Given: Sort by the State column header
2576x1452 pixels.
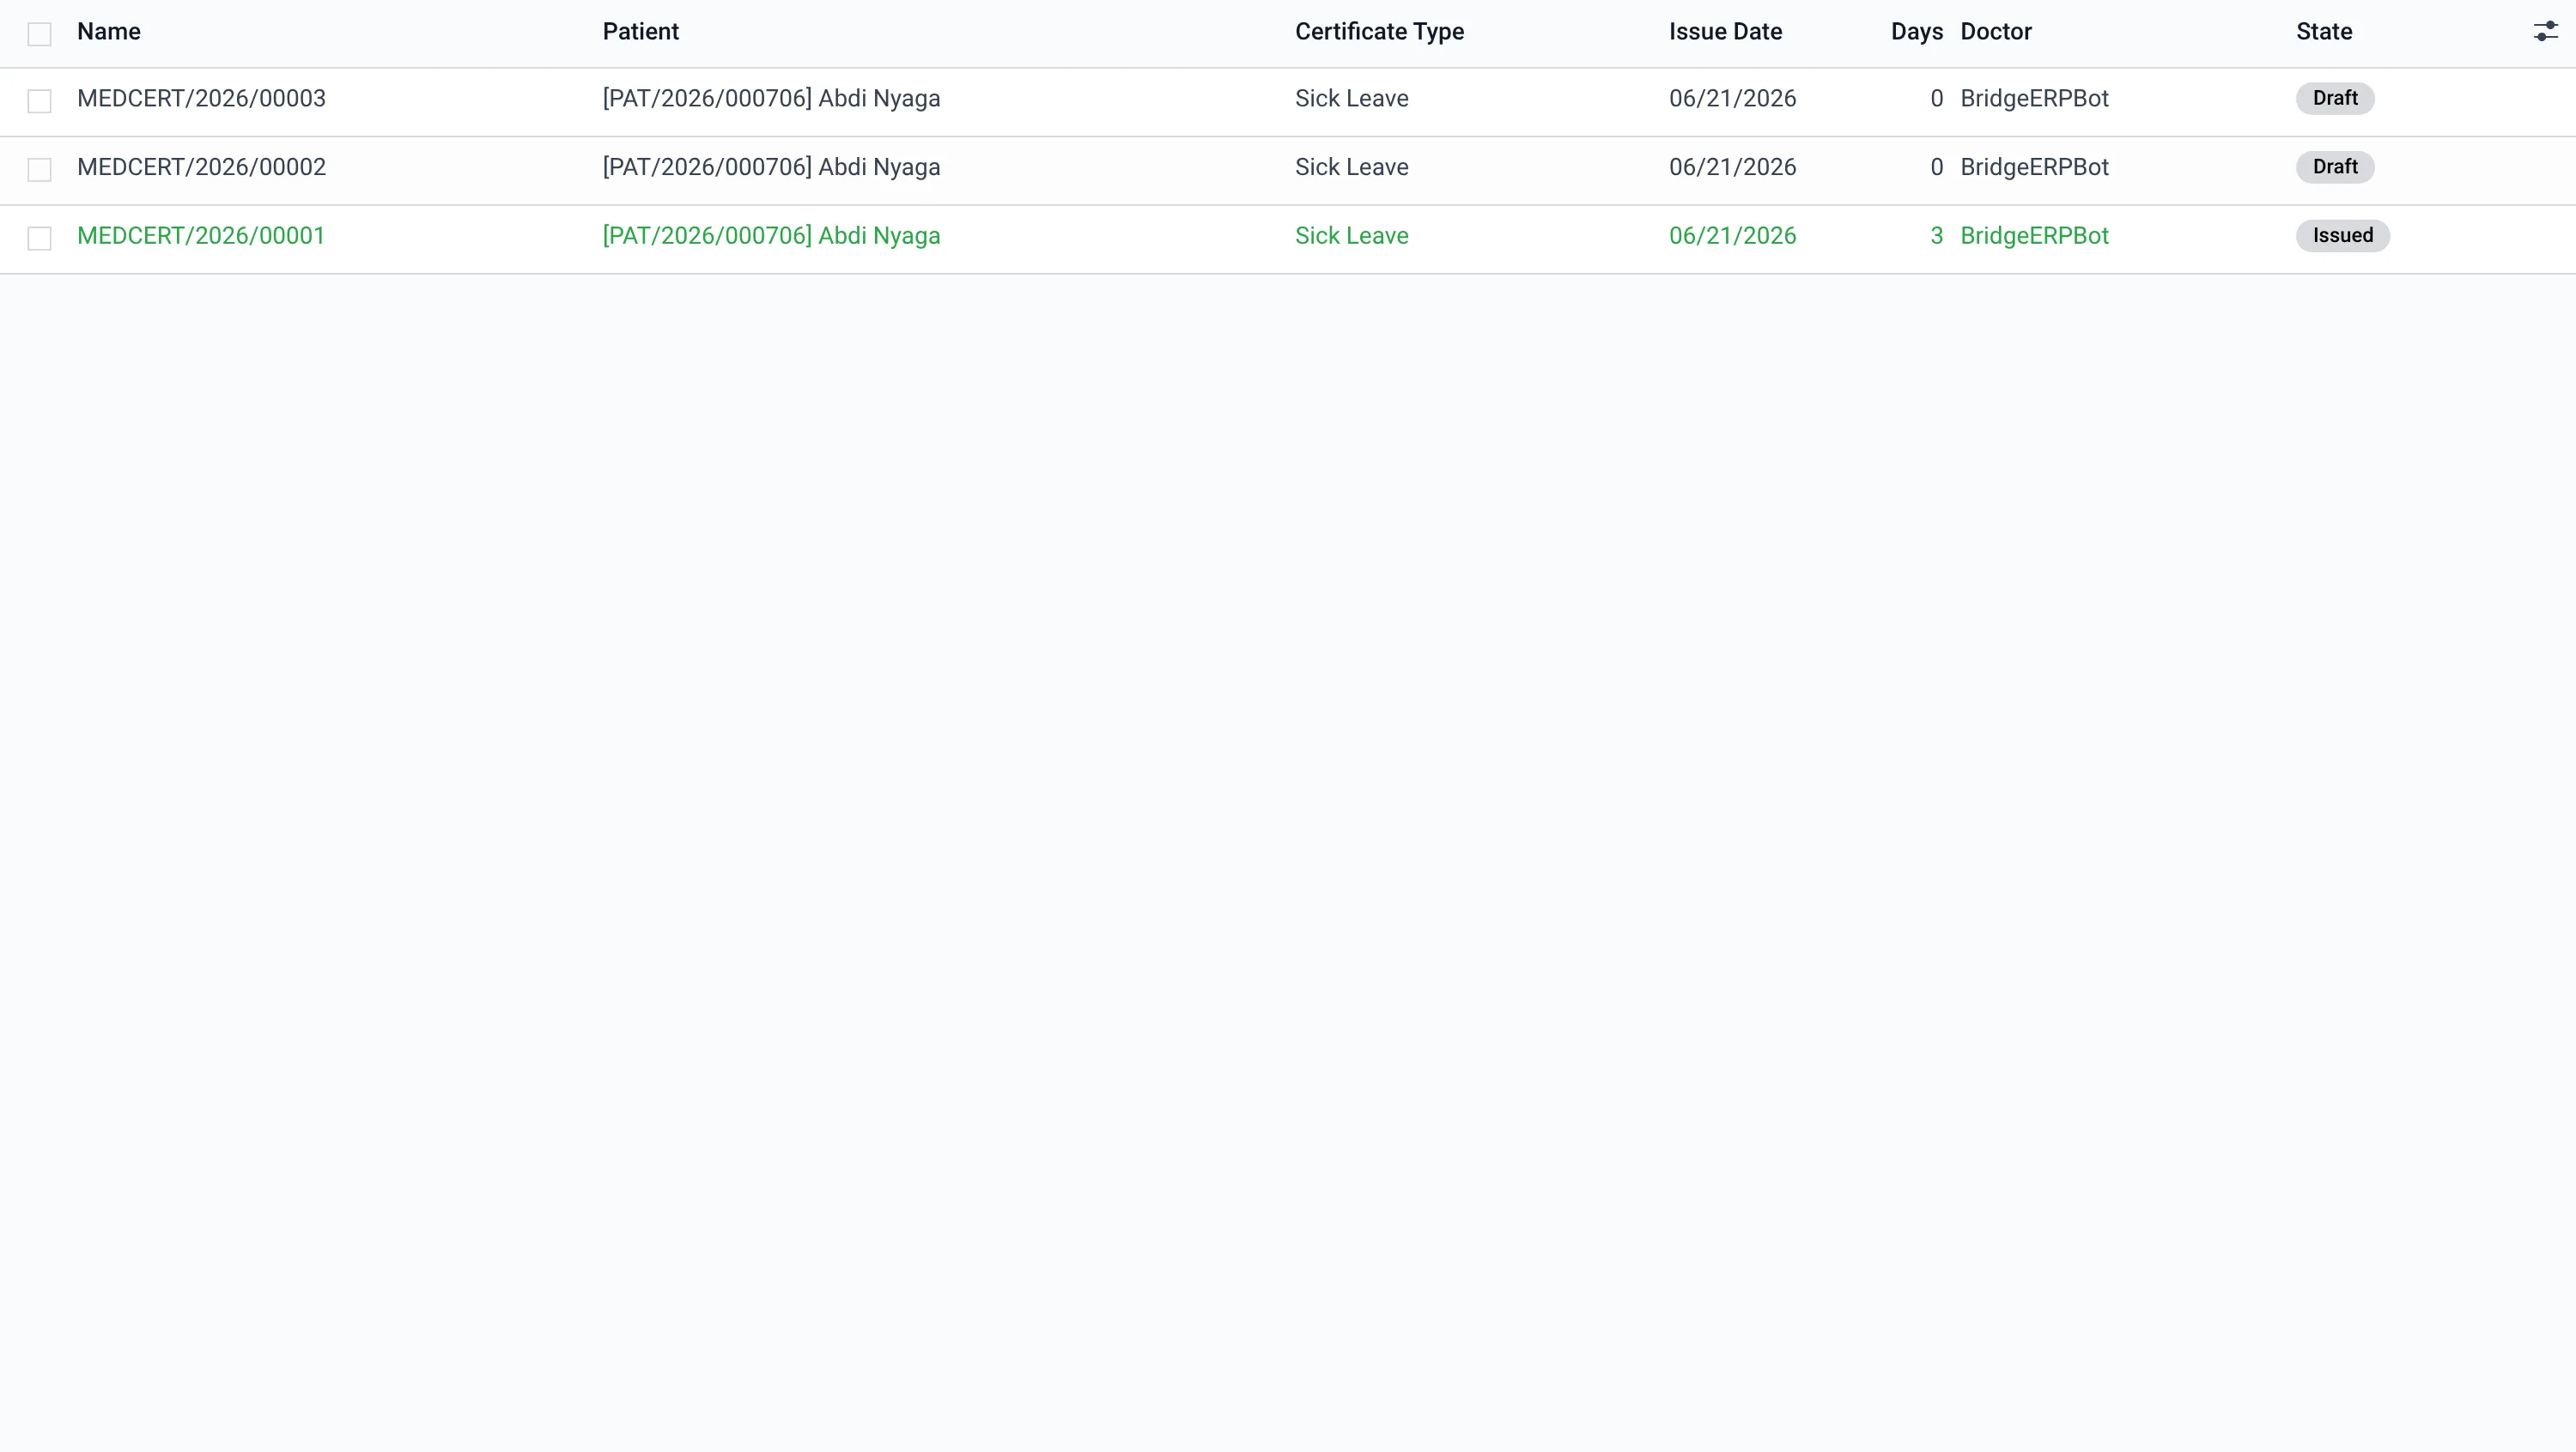Looking at the screenshot, I should [2324, 32].
